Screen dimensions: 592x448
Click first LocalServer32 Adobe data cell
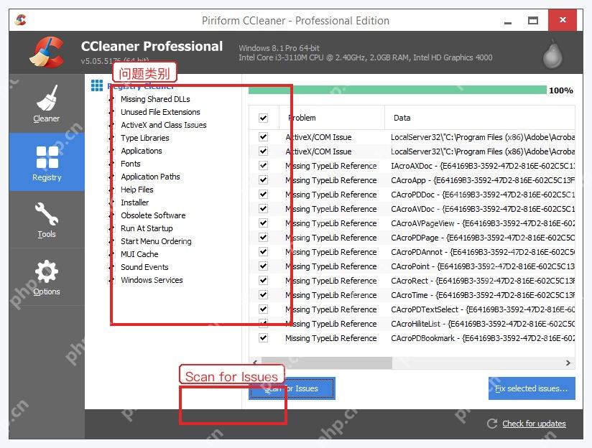point(483,137)
